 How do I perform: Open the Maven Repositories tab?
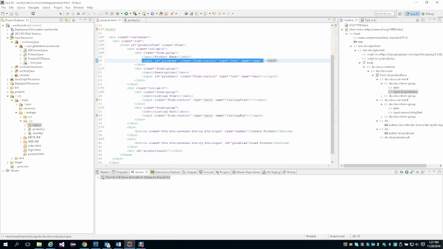(246, 172)
